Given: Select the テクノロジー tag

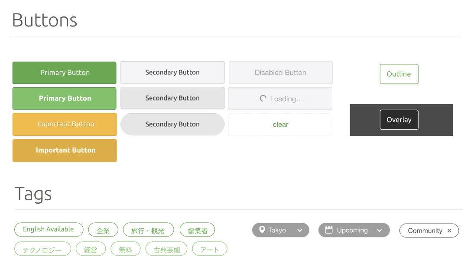Looking at the screenshot, I should 42,249.
